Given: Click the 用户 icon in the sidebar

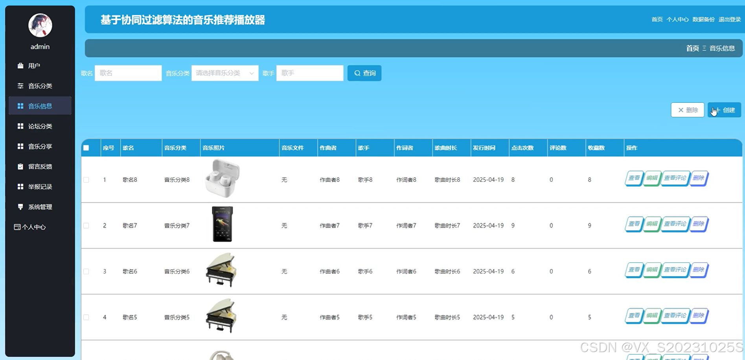Looking at the screenshot, I should [x=20, y=66].
